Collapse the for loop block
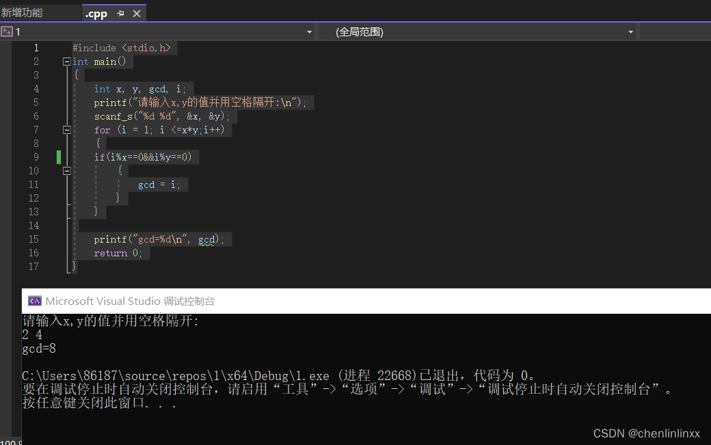This screenshot has width=711, height=445. point(67,130)
